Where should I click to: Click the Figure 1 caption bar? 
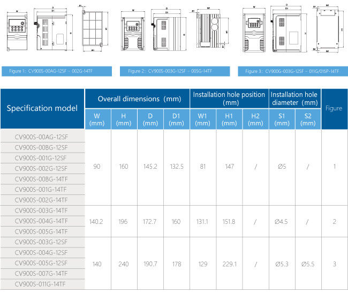[x=56, y=71]
